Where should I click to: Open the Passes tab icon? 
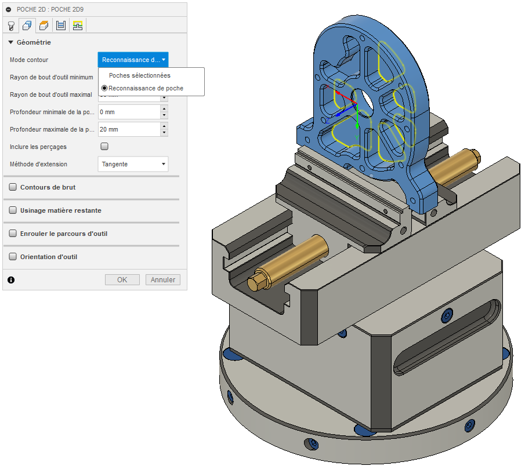(x=60, y=26)
